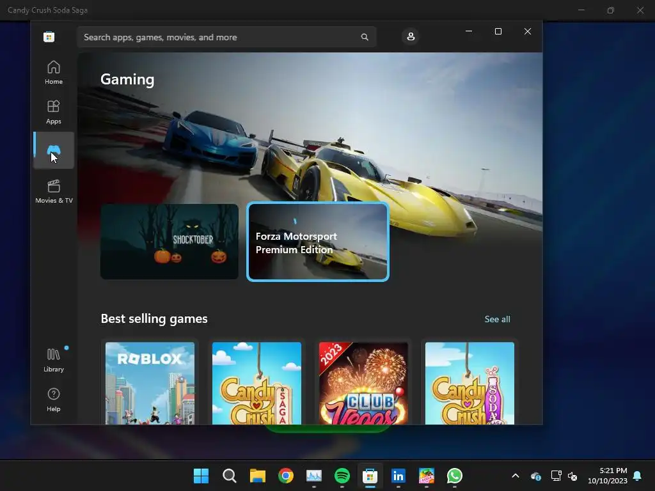Minimize the Candy Crush Soda Saga window
The width and height of the screenshot is (655, 491).
581,10
